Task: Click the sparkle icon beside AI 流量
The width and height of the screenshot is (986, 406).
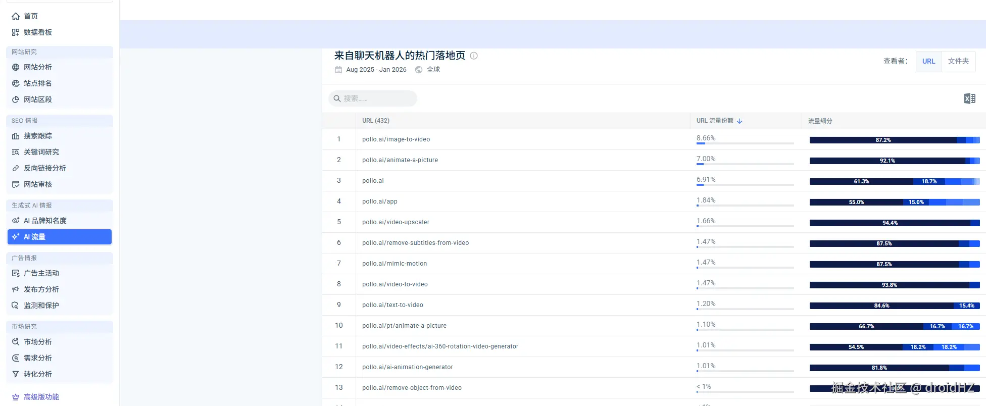Action: (16, 237)
